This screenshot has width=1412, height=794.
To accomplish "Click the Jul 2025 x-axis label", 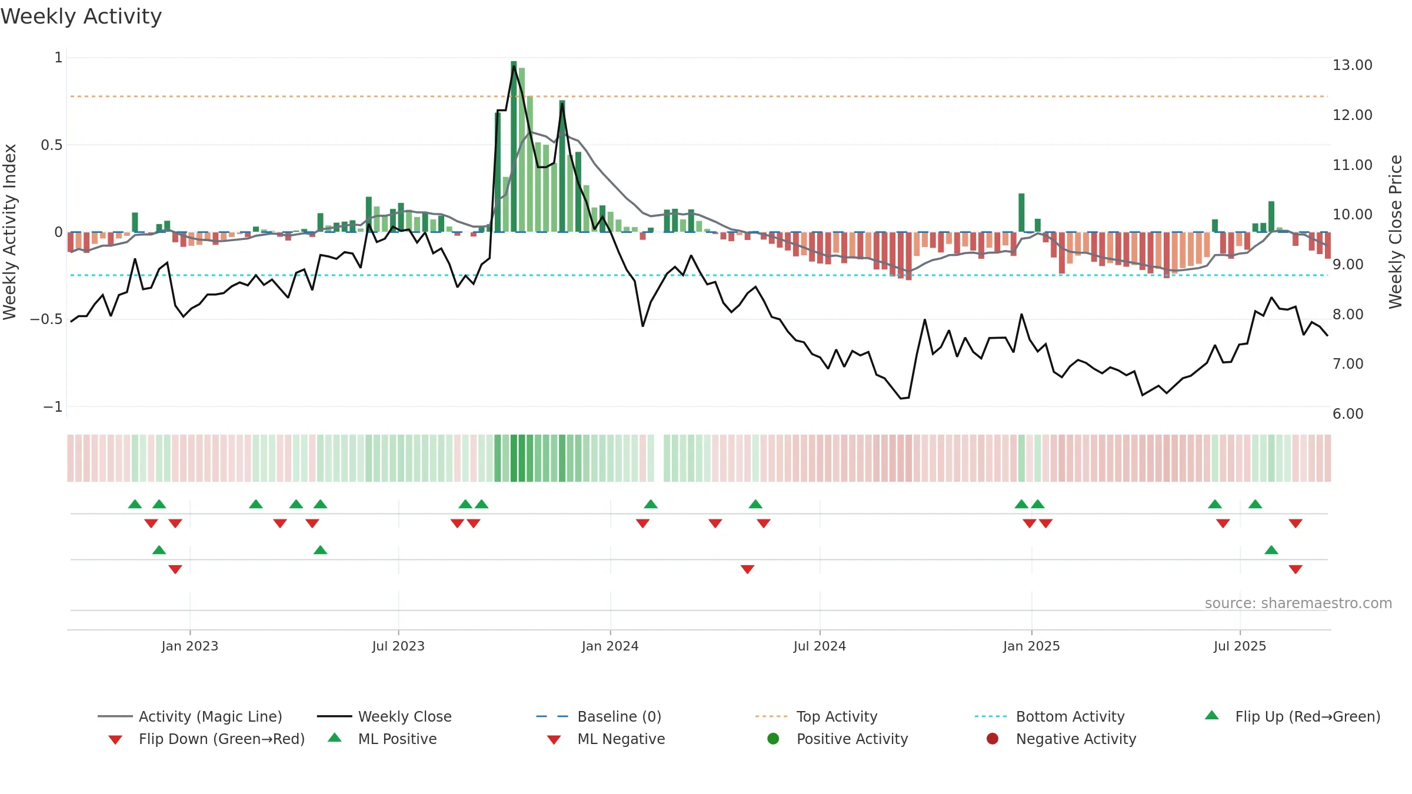I will 1240,646.
